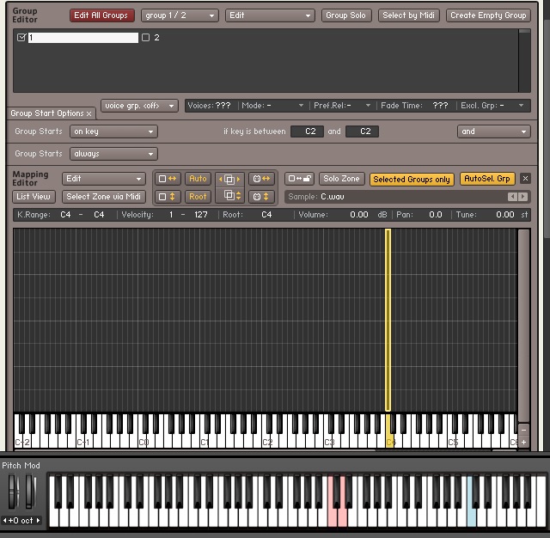Click key crossfade batch tool icon

click(261, 179)
